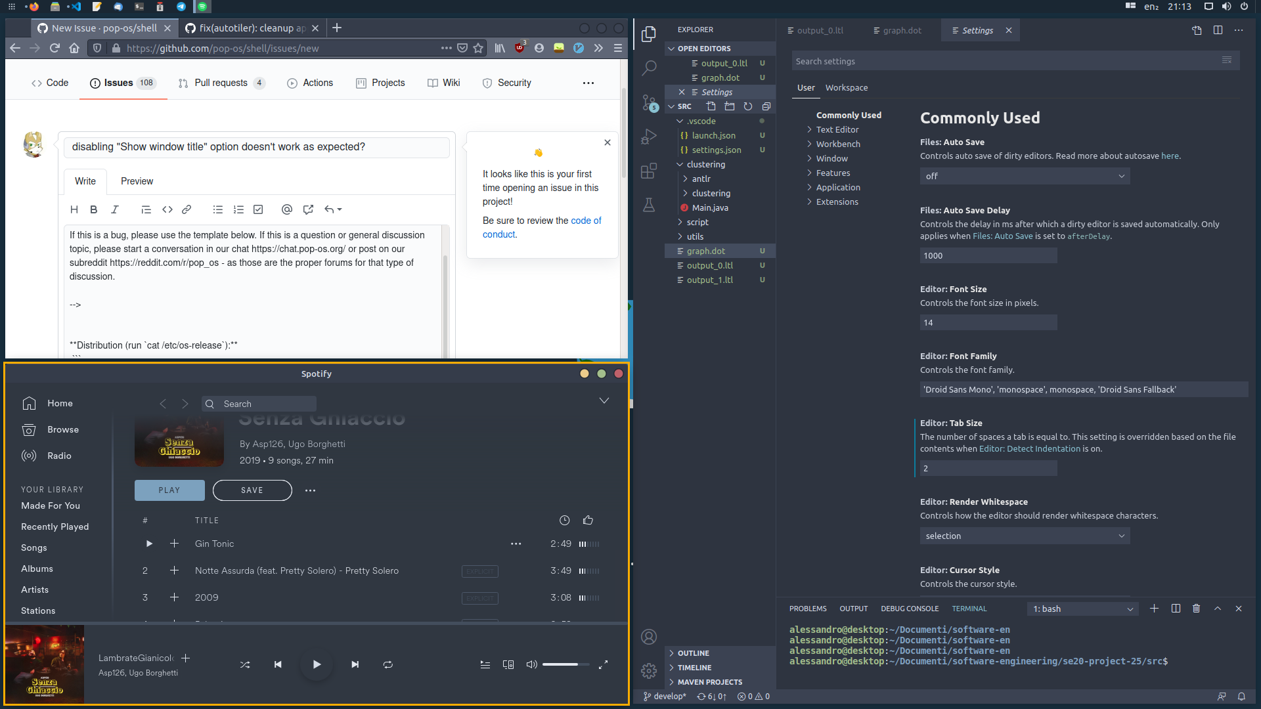This screenshot has width=1261, height=709.
Task: Toggle Spotify full screen mode
Action: click(x=603, y=664)
